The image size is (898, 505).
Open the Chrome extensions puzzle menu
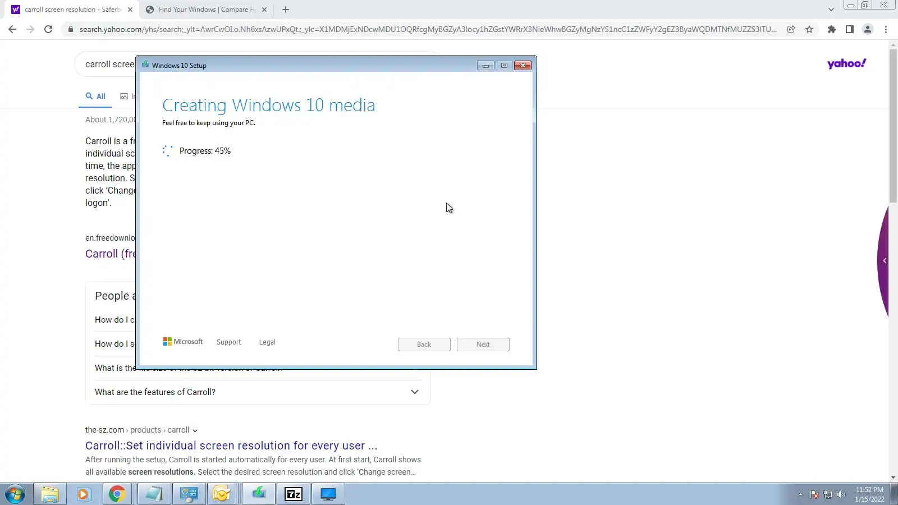tap(832, 29)
